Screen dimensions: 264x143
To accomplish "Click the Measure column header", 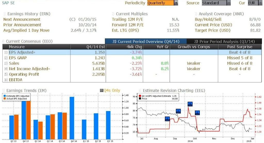I will [39, 47].
